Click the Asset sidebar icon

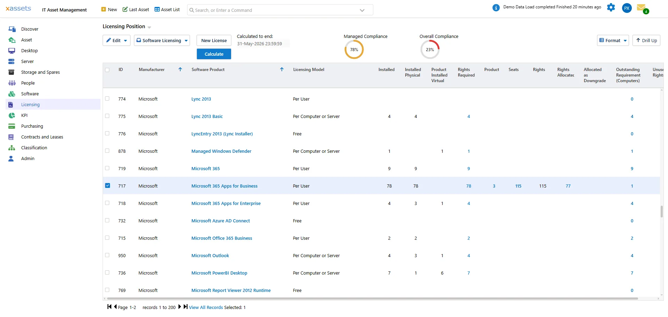pos(12,40)
